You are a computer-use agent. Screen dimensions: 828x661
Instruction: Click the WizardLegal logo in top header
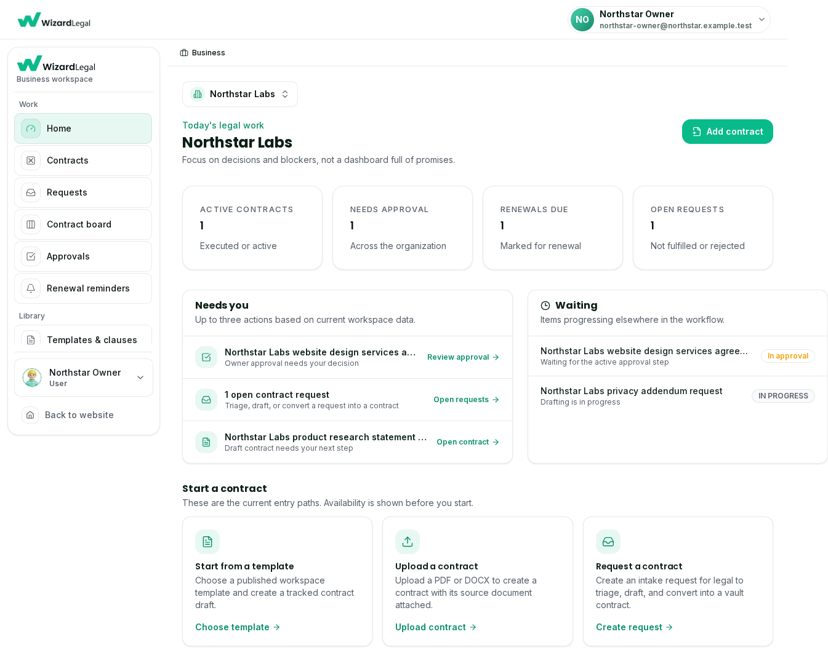pos(54,20)
